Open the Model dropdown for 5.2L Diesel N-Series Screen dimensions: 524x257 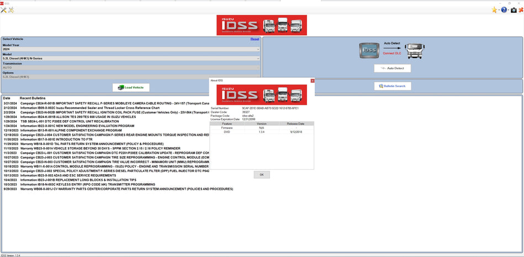tap(130, 58)
